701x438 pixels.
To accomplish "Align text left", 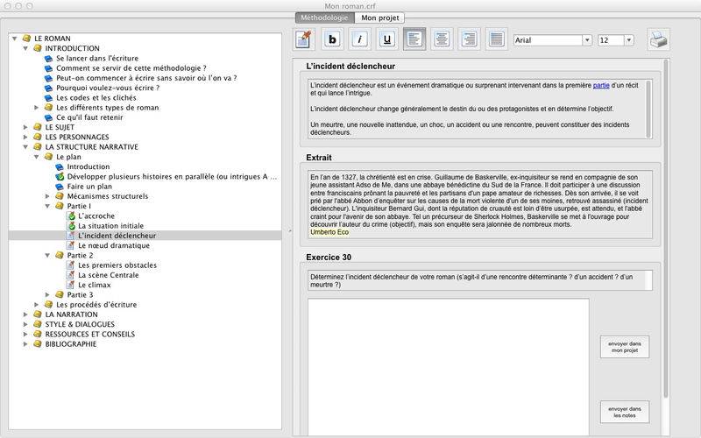I will click(414, 39).
